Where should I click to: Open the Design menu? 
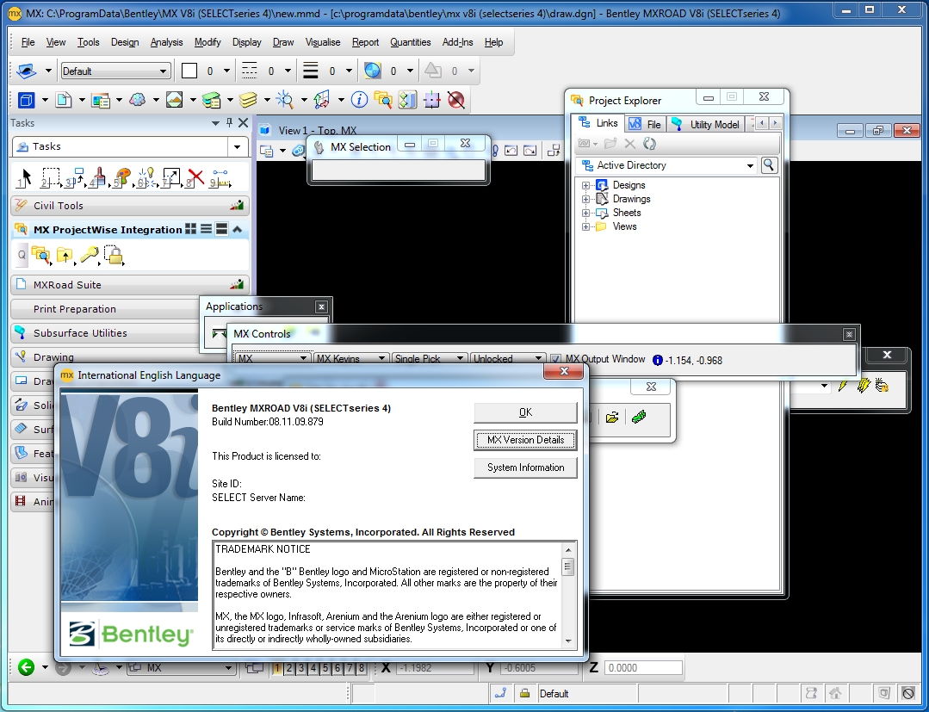click(125, 42)
